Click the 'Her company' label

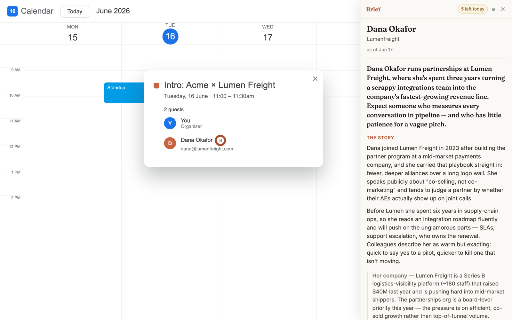point(389,276)
